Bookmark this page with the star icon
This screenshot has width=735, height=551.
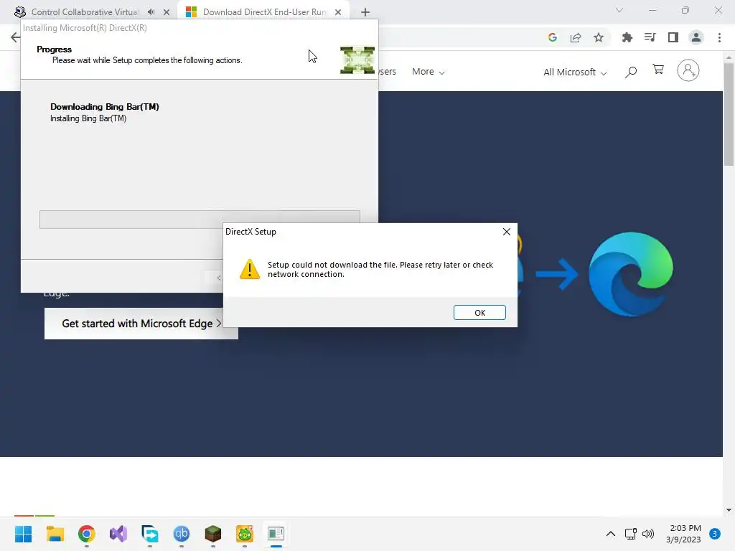[x=599, y=37]
